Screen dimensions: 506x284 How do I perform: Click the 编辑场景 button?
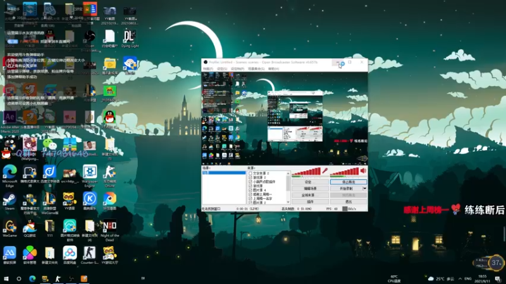(310, 188)
